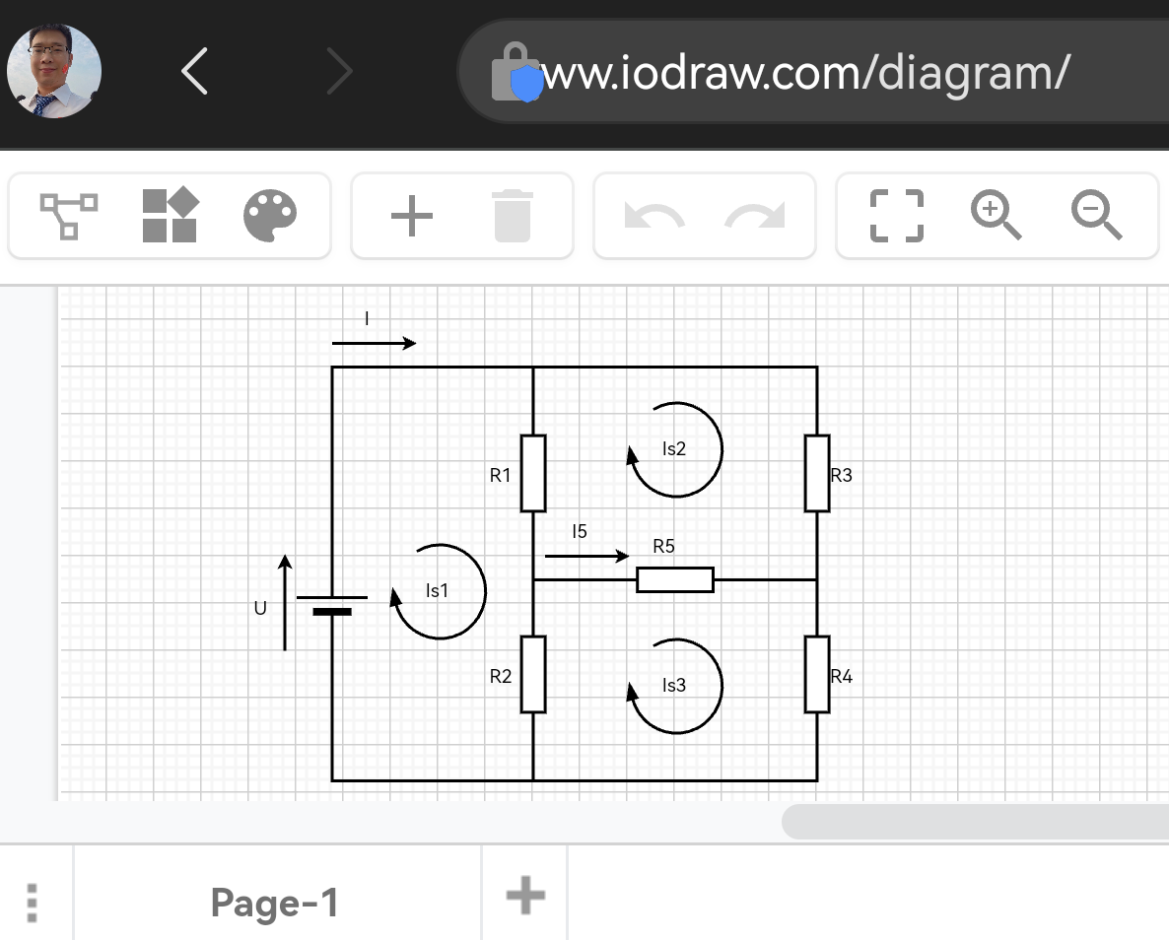The width and height of the screenshot is (1169, 940).
Task: Click the delete trash icon
Action: (x=513, y=215)
